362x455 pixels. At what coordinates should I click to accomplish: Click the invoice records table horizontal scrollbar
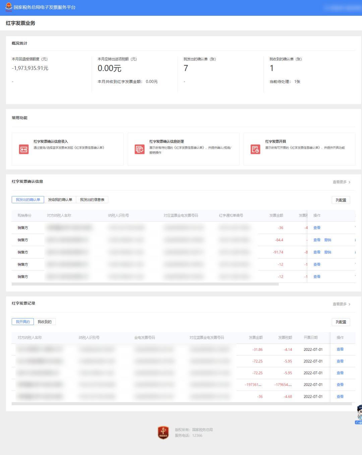[x=181, y=404]
